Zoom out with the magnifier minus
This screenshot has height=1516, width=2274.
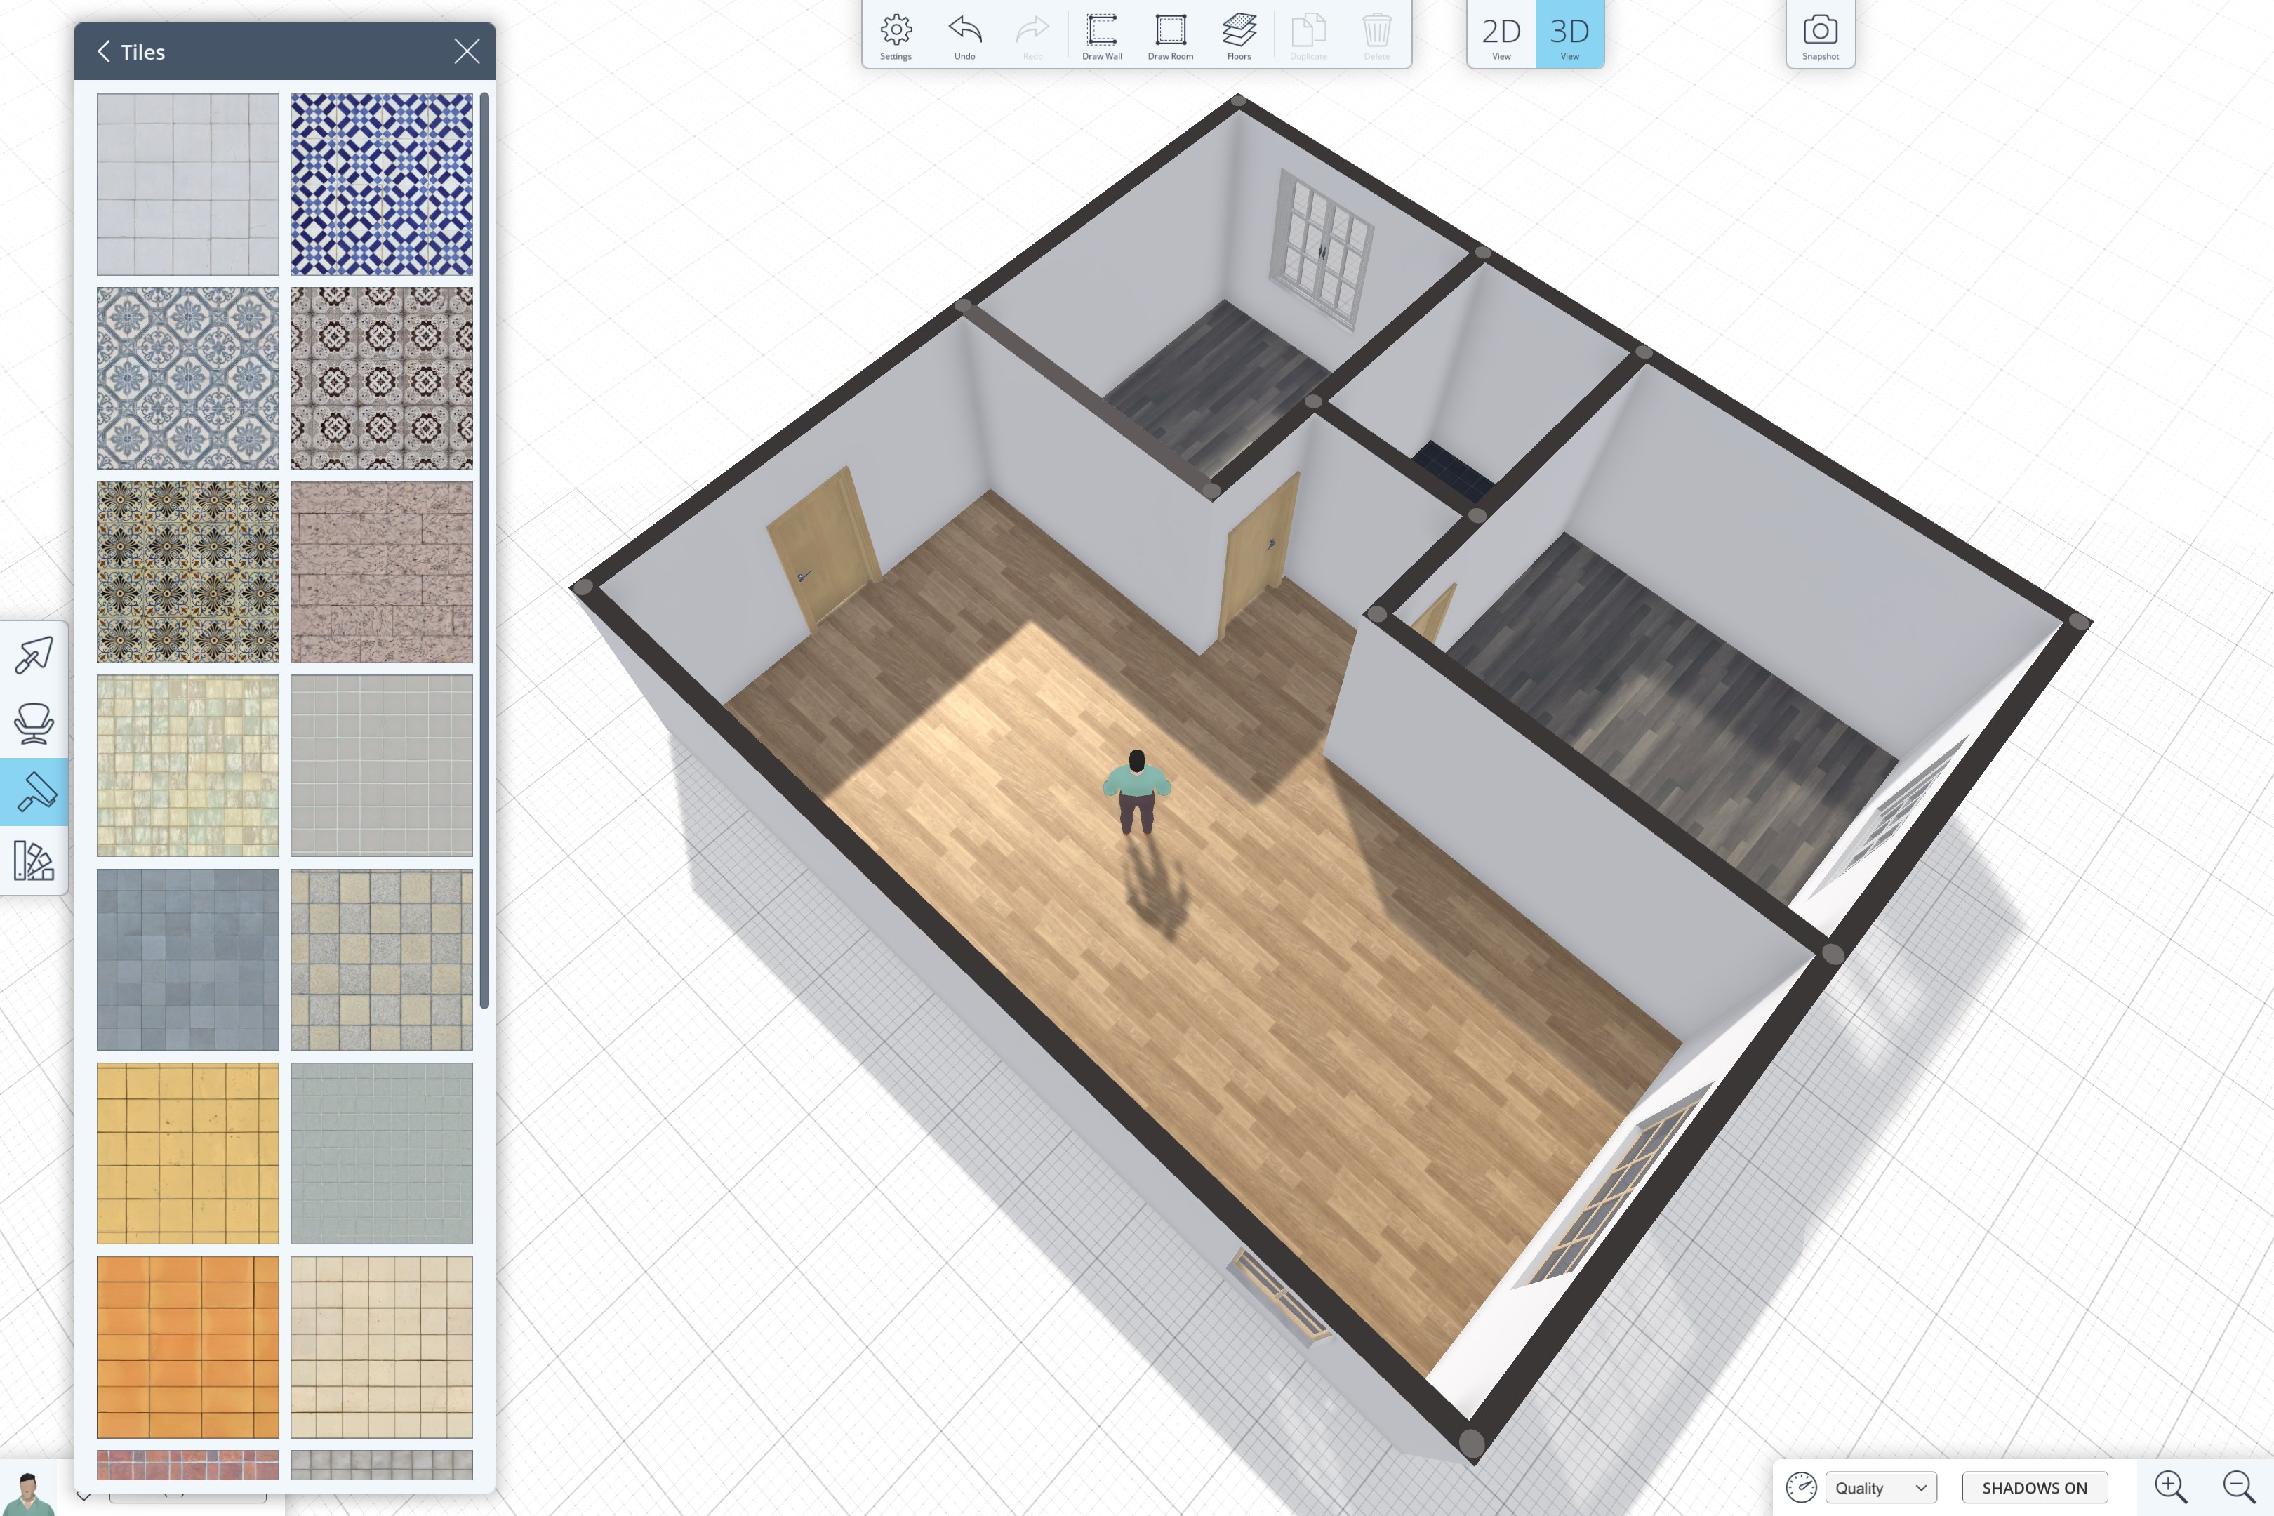point(2239,1487)
